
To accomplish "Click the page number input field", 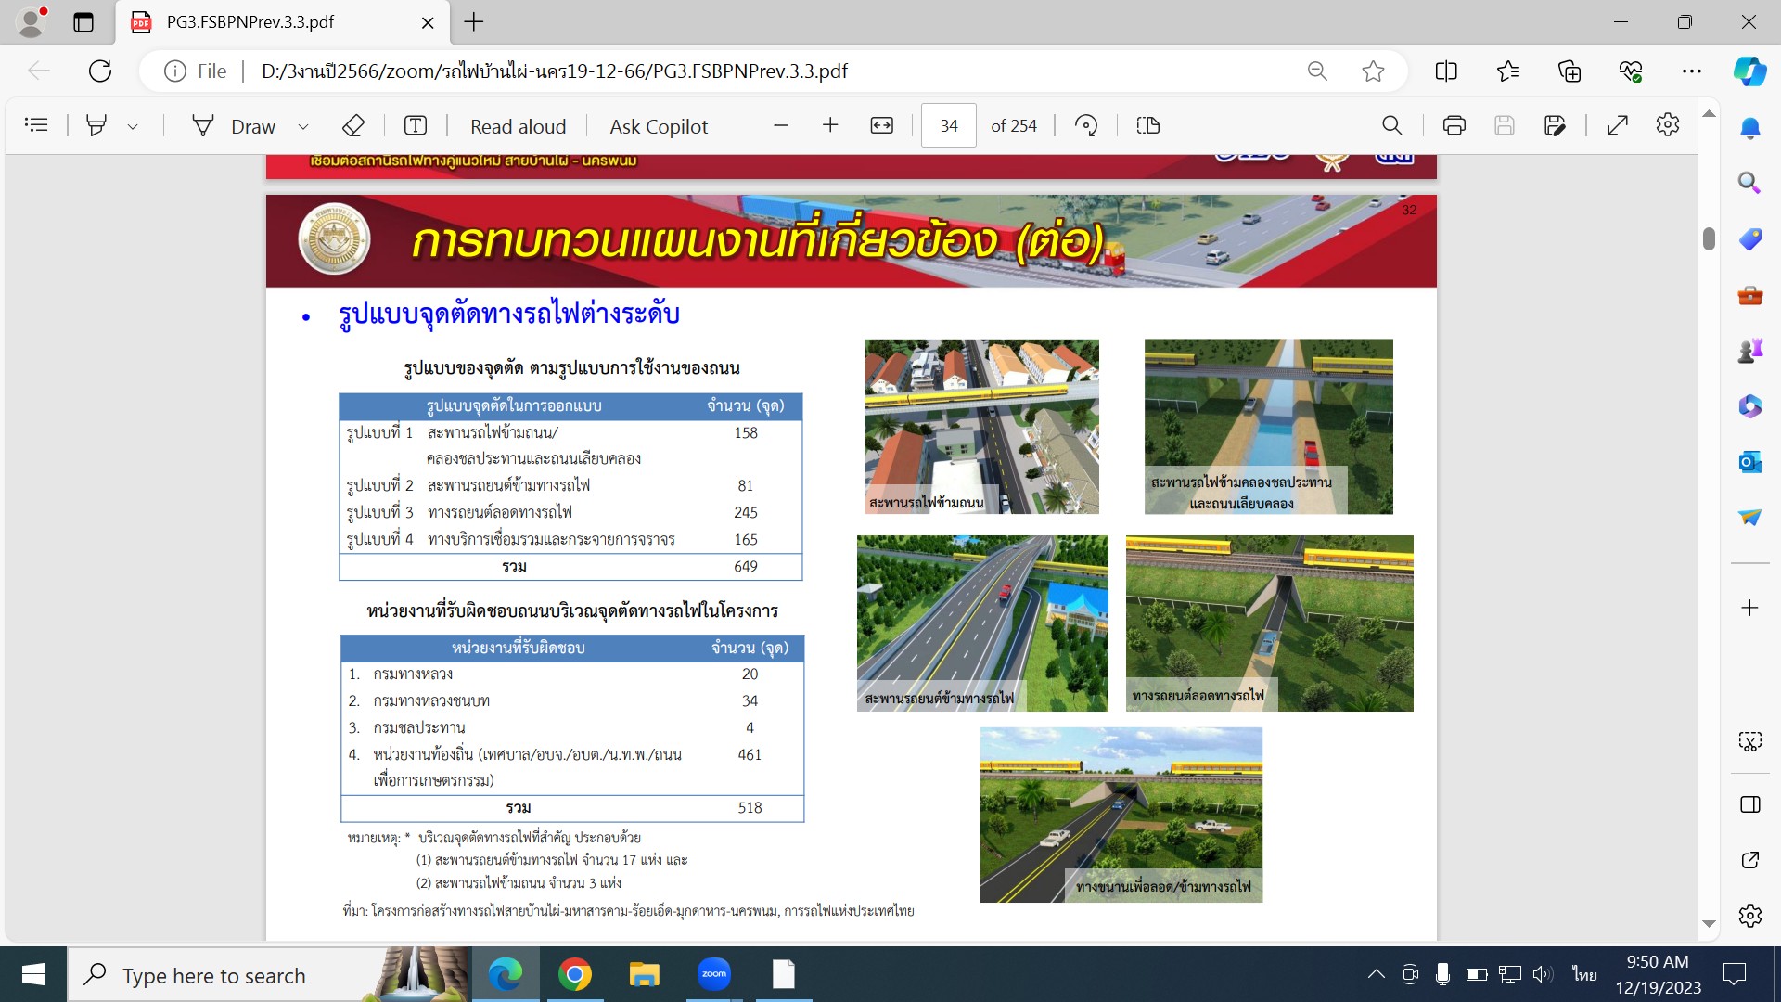I will [948, 125].
